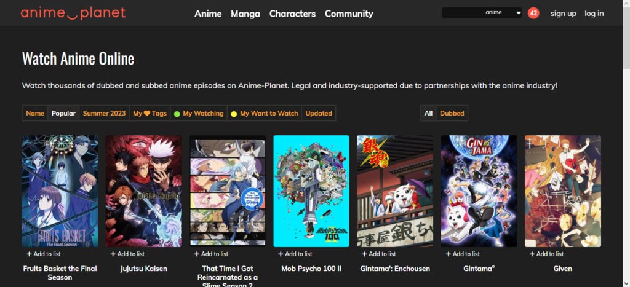Image resolution: width=630 pixels, height=287 pixels.
Task: Expand the anime search type dropdown
Action: point(503,12)
